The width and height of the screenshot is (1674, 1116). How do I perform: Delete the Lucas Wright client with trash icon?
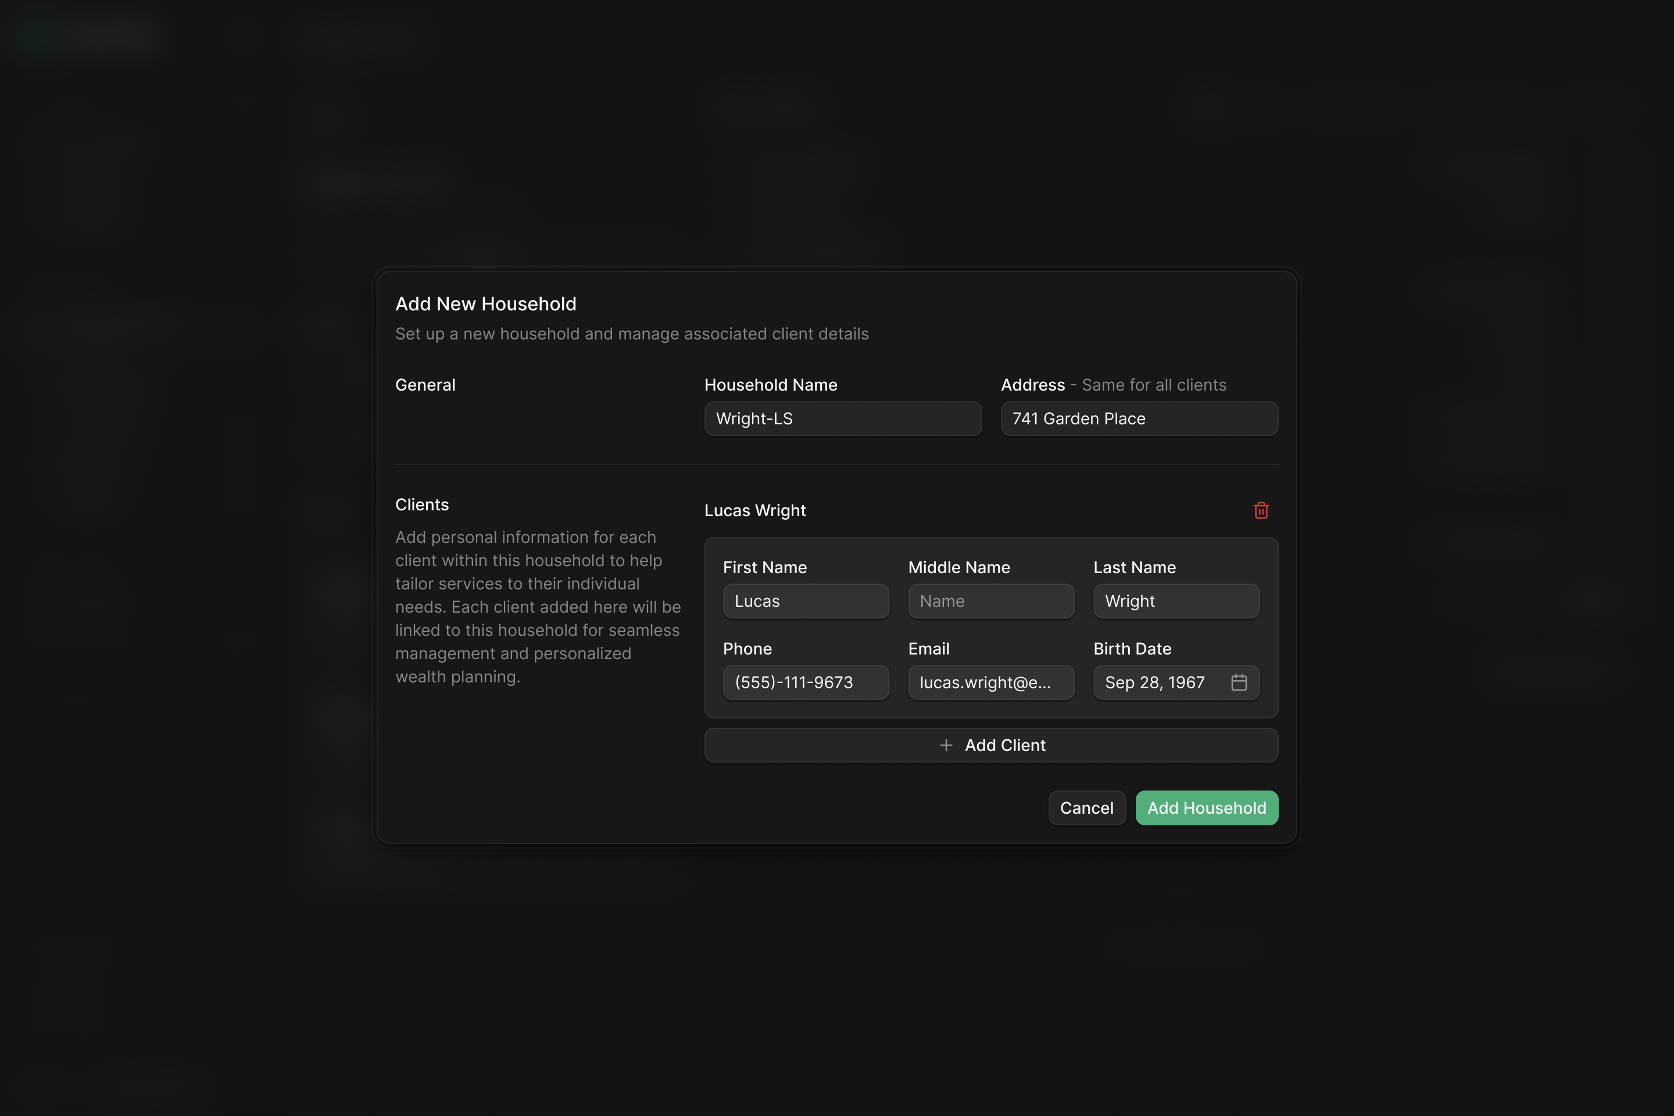click(1261, 510)
